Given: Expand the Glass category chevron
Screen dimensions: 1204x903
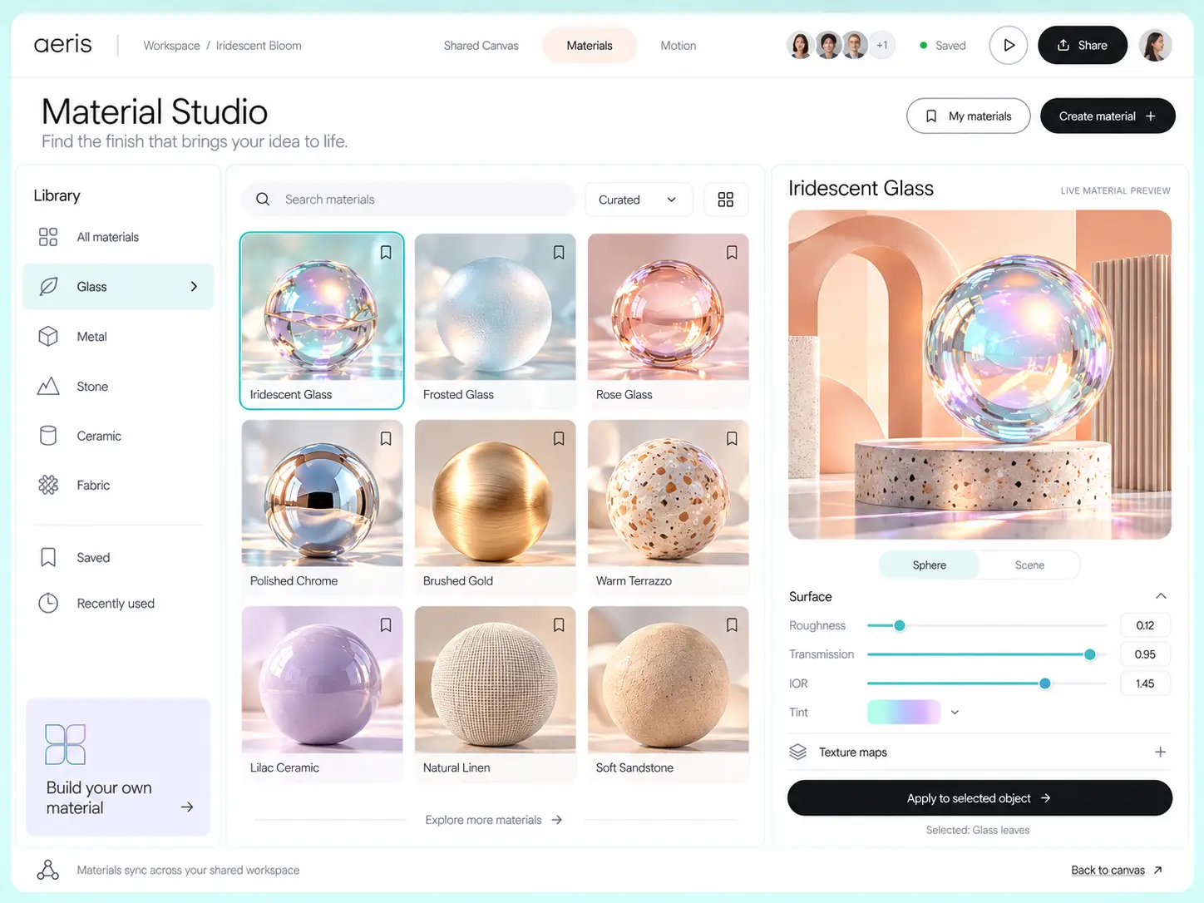Looking at the screenshot, I should tap(194, 287).
